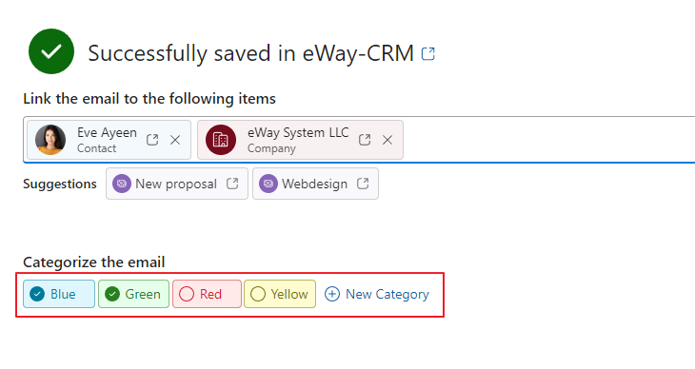Click Eve Ayeen's profile photo
The image size is (695, 369).
50,140
